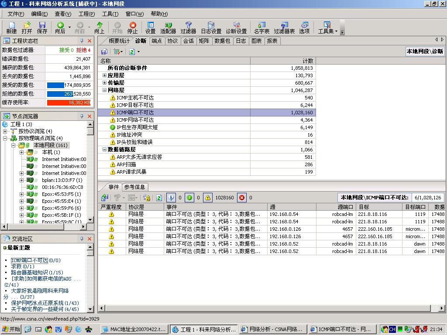Open the 路由器基础知识 forum link
The height and width of the screenshot is (335, 447).
37,273
